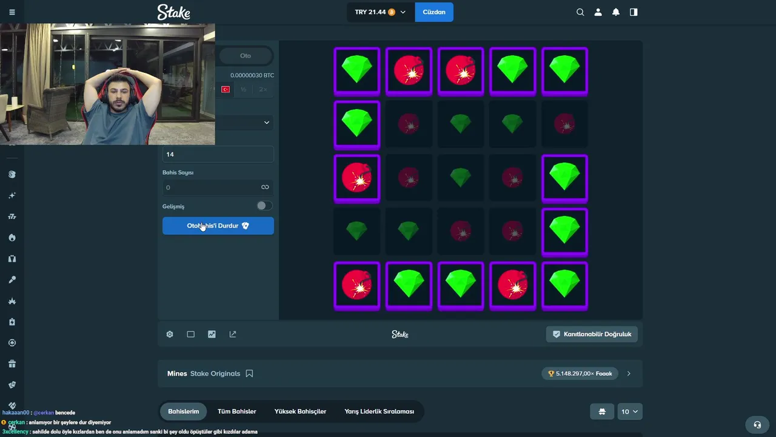Click the infinity symbol in Bahis Sayısı
776x437 pixels.
[x=265, y=188]
